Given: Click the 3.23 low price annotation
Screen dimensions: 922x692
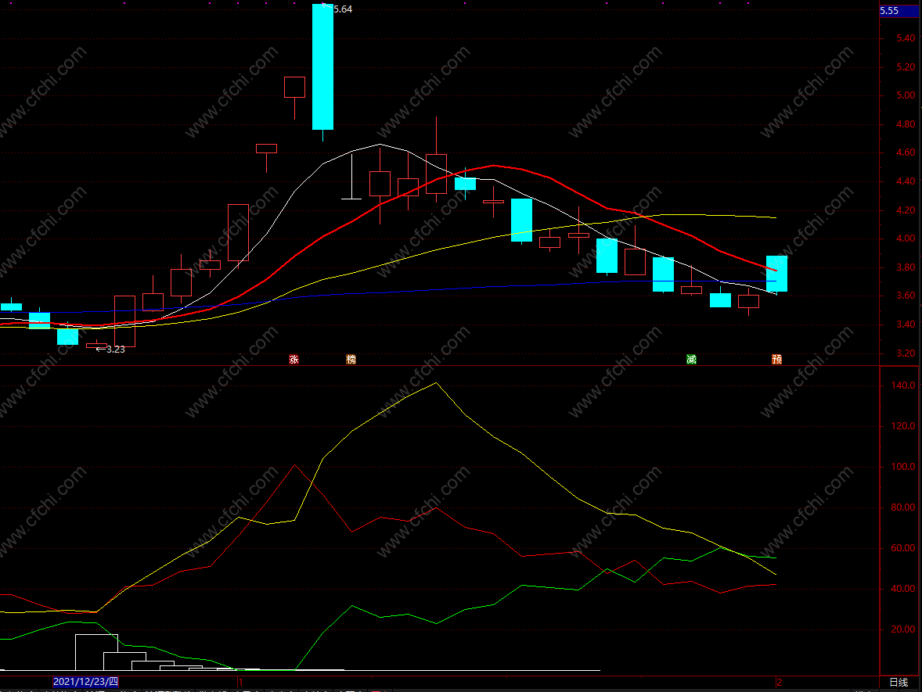Looking at the screenshot, I should (115, 349).
